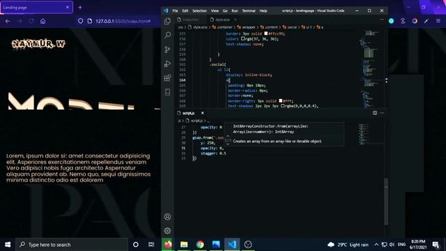Click VS Code logo in title bar
446x251 pixels.
click(166, 10)
